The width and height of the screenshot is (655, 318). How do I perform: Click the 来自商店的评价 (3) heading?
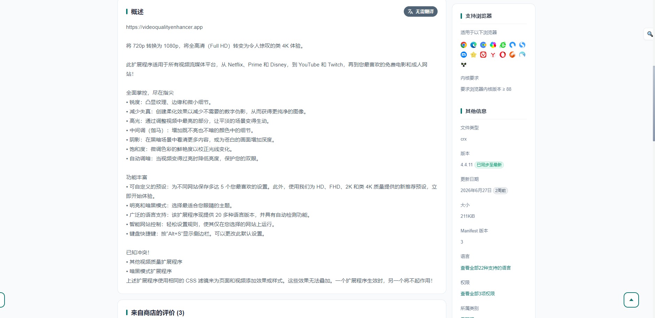[x=157, y=313]
